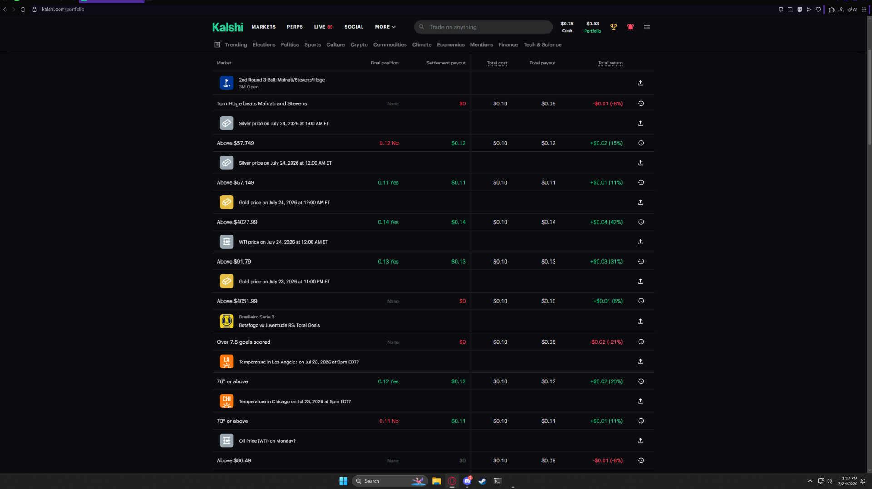The height and width of the screenshot is (489, 872).
Task: Open the PERPS navigation item
Action: 295,27
